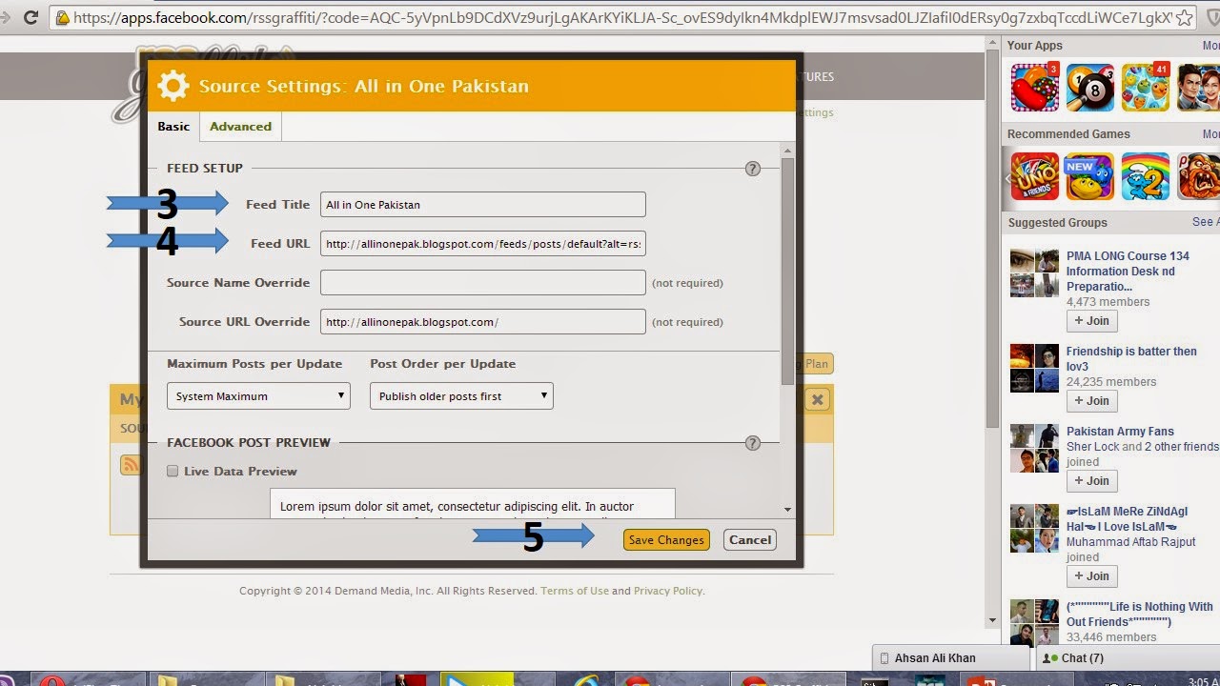Click the Lorem ipsum post preview text

pyautogui.click(x=457, y=507)
